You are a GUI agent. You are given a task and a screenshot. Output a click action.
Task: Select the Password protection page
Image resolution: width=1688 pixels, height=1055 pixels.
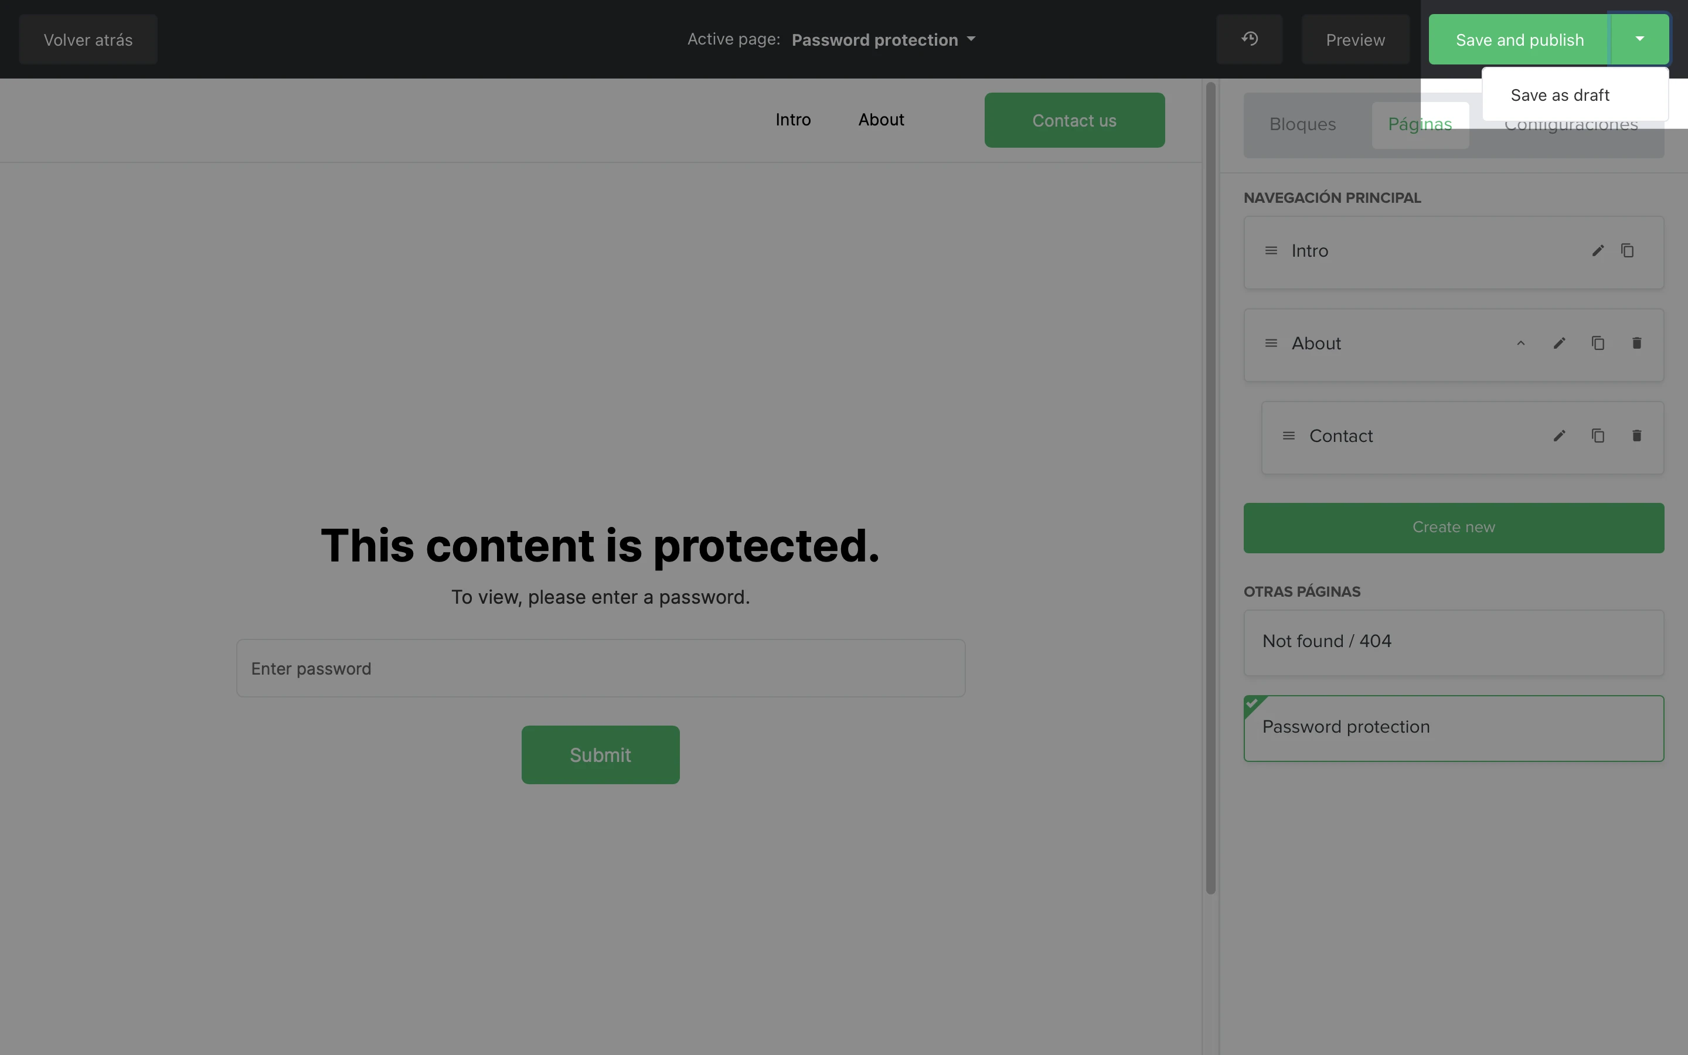[x=1454, y=728]
